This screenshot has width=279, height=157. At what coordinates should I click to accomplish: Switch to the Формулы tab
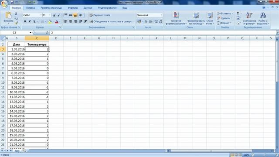point(73,8)
